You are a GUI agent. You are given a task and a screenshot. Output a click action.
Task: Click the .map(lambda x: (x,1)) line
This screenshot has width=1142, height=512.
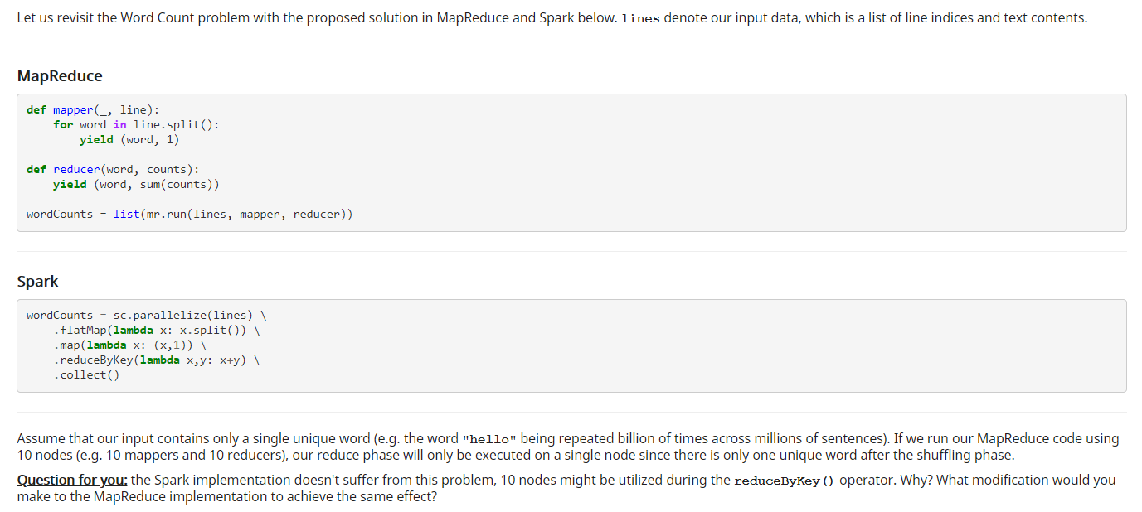(129, 345)
